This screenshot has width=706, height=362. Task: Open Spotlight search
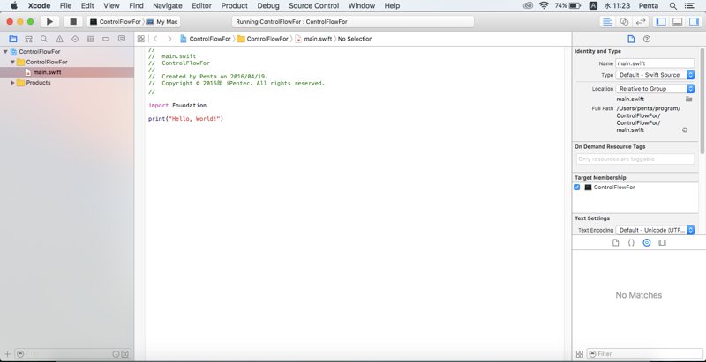672,6
